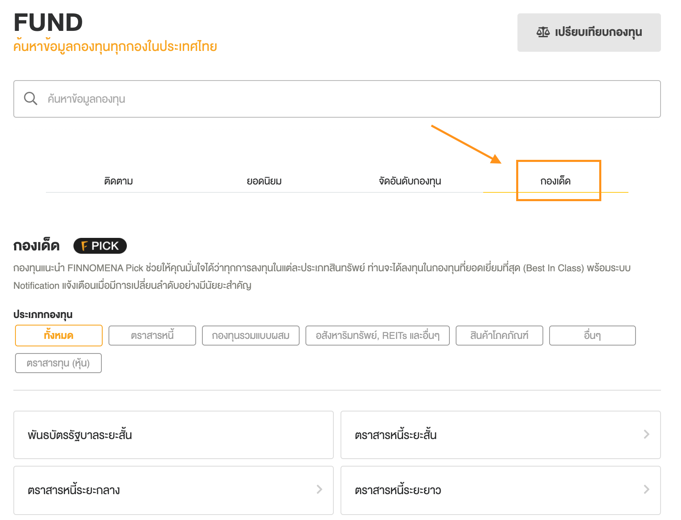This screenshot has height=520, width=681.
Task: Filter by สินค้าโภคภัณฑ์ fund type
Action: pos(499,336)
